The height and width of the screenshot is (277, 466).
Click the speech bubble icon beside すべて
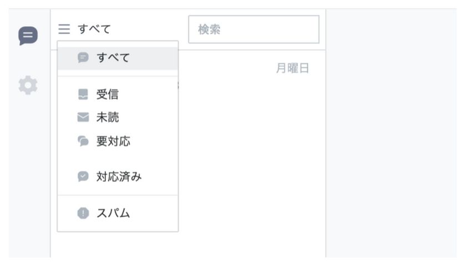pos(83,58)
